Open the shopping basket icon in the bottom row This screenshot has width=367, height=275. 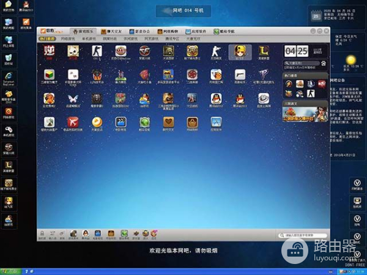pos(192,122)
